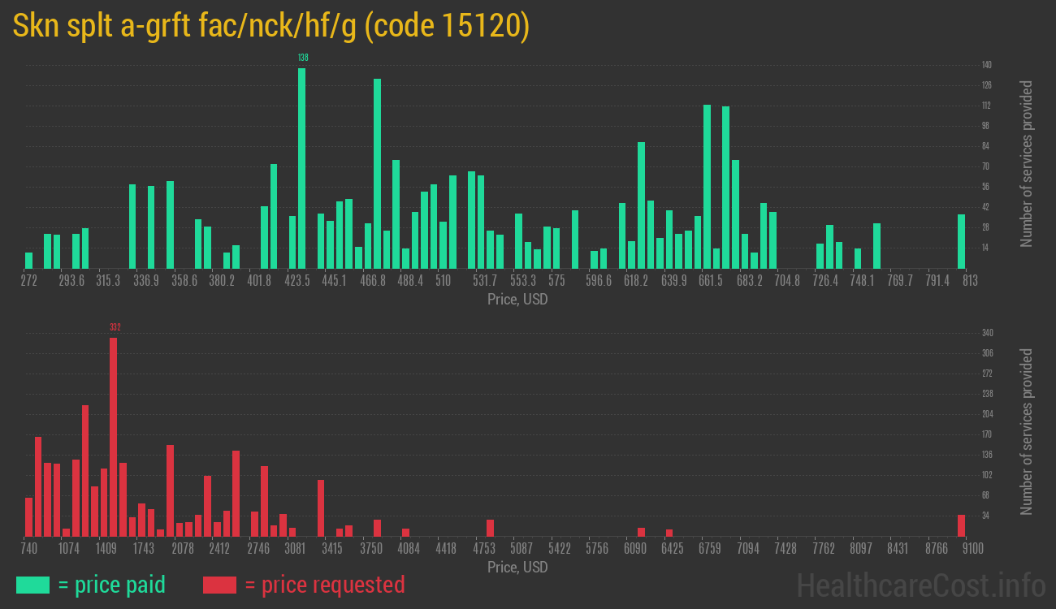This screenshot has width=1056, height=609.
Task: Click the '272' label on upper price axis
Action: point(29,280)
